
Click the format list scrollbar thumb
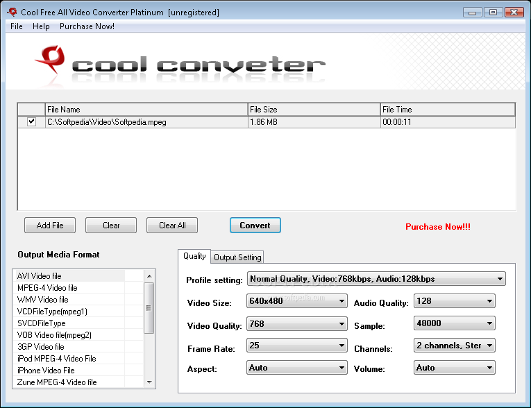point(149,308)
